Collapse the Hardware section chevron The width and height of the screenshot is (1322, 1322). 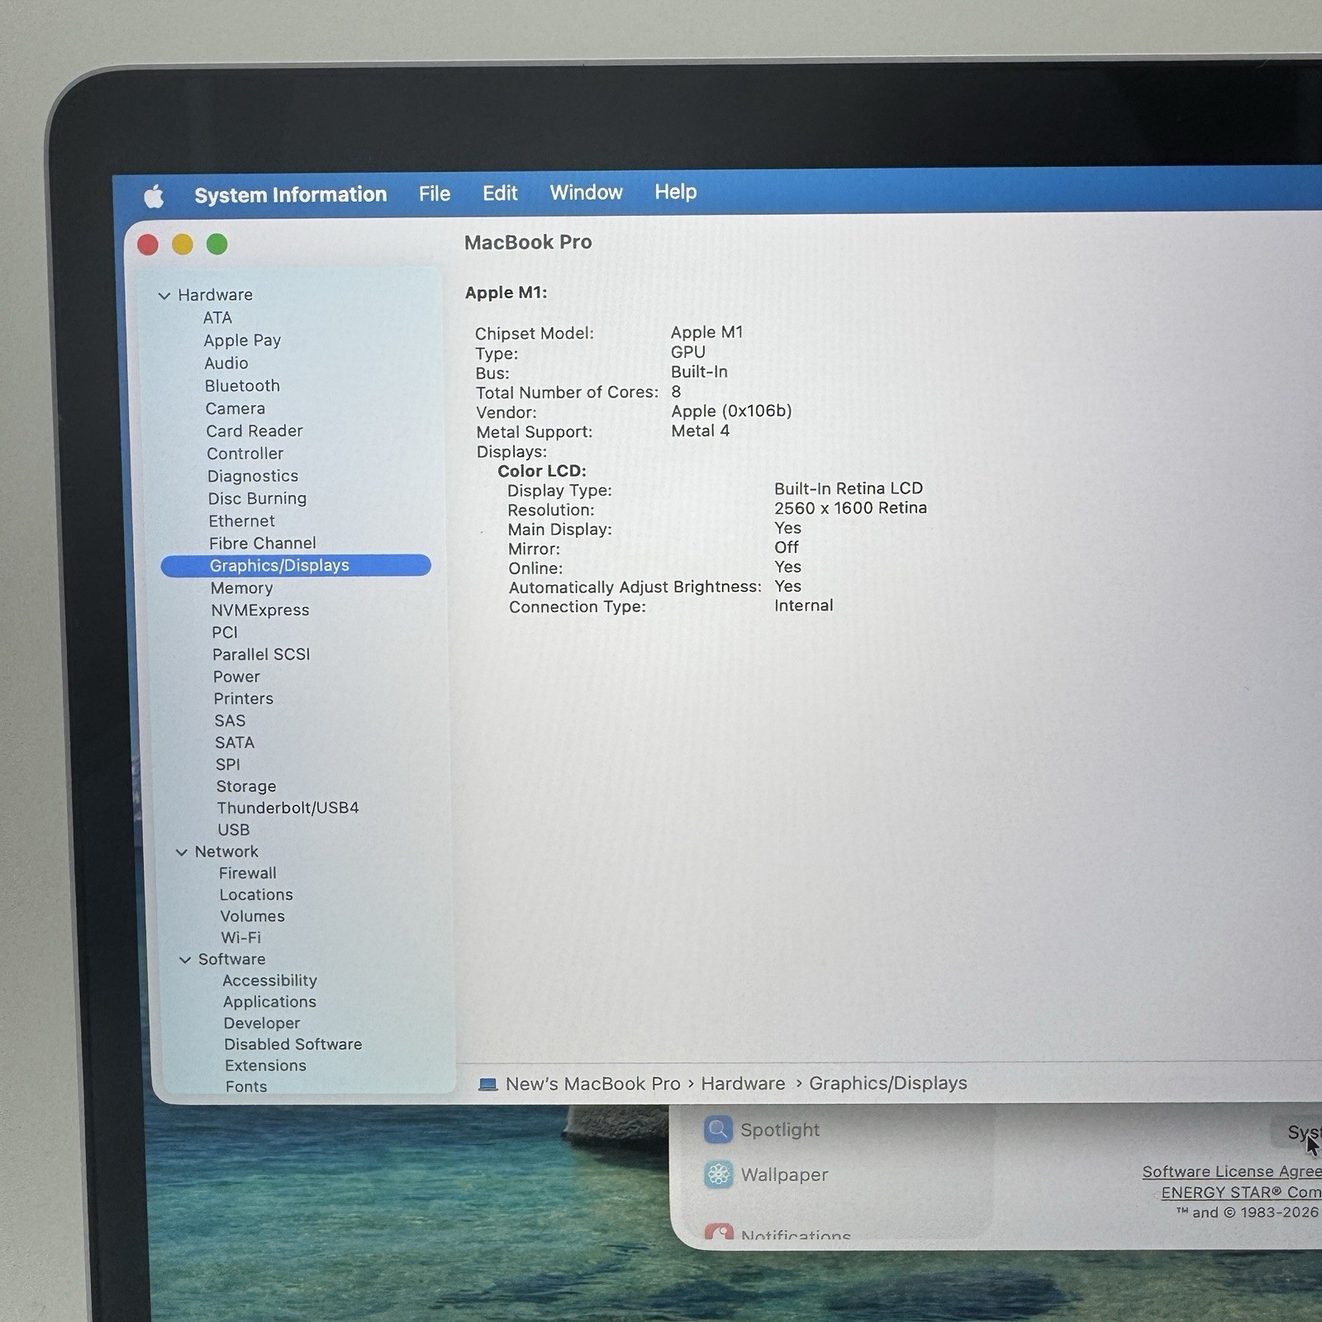click(x=164, y=296)
